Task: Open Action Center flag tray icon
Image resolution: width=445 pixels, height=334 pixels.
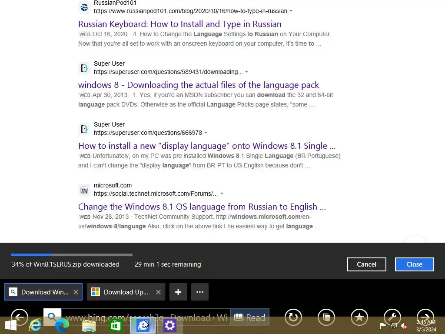Action: coord(383,325)
